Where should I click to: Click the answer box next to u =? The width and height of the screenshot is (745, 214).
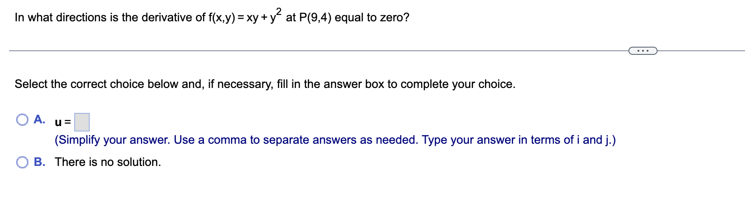82,122
